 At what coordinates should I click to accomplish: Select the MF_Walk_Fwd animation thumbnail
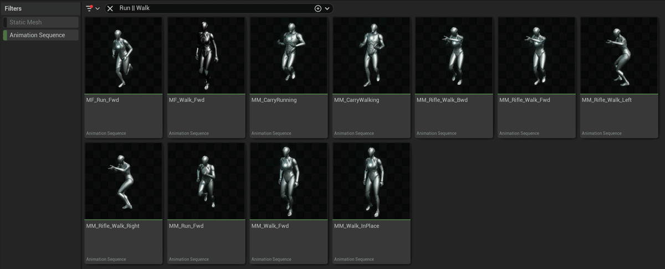coord(206,55)
